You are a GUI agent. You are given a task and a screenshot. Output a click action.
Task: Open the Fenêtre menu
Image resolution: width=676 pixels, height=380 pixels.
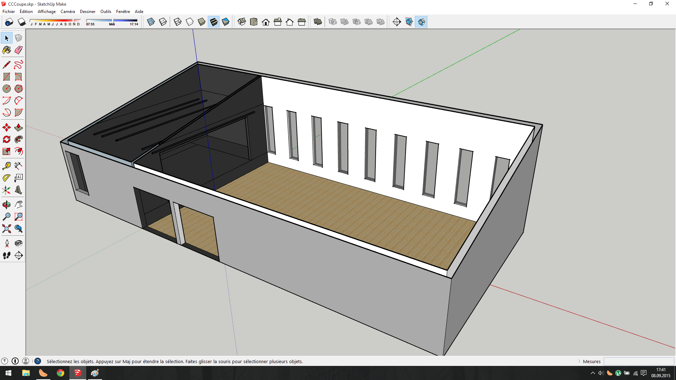coord(123,11)
